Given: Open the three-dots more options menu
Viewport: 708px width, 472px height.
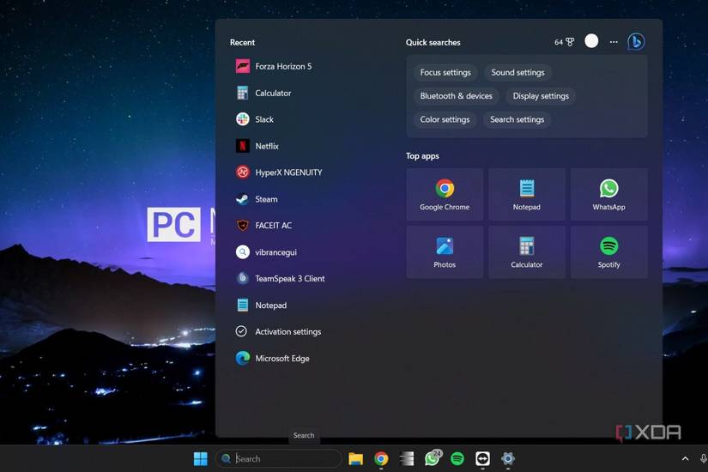Looking at the screenshot, I should 614,42.
